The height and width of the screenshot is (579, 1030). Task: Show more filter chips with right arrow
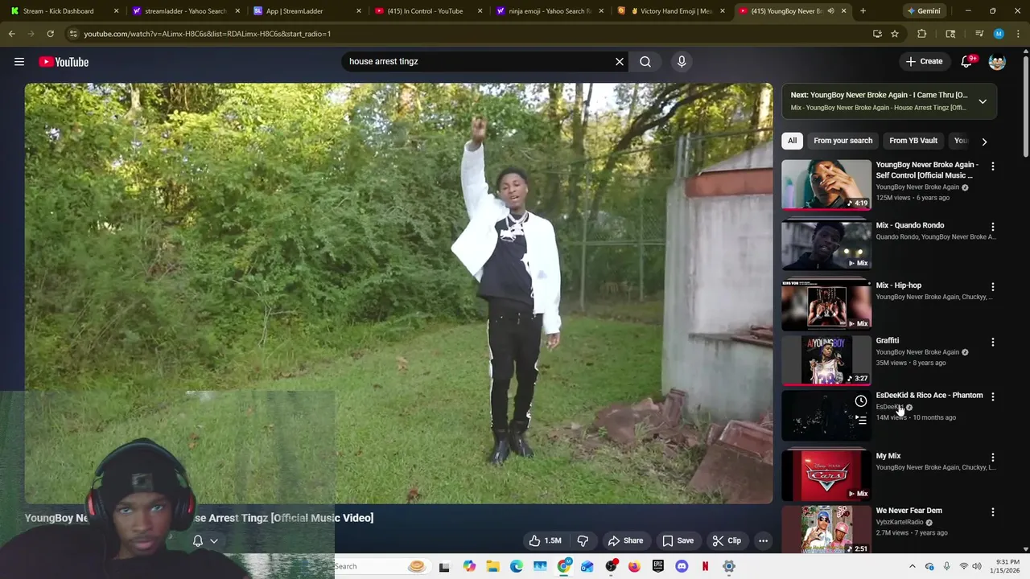984,142
